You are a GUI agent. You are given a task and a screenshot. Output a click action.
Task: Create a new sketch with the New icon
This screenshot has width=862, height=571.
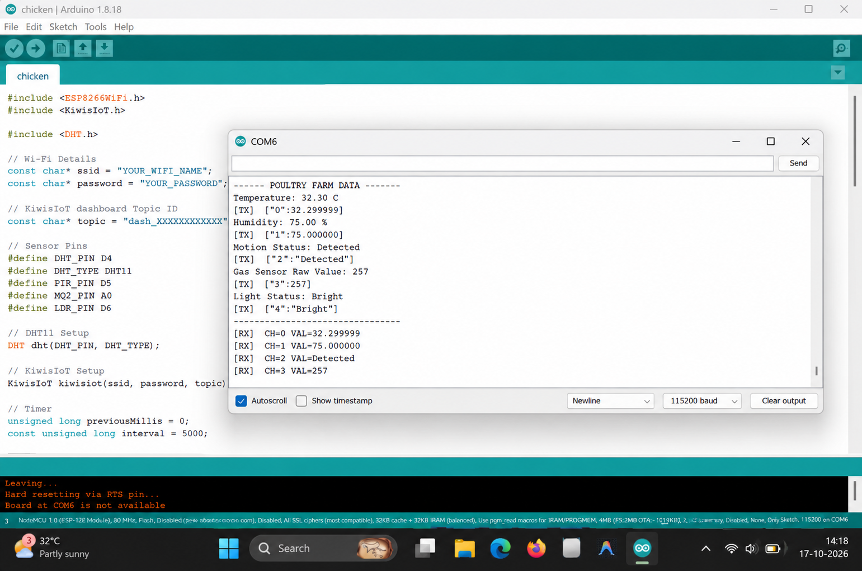[61, 49]
